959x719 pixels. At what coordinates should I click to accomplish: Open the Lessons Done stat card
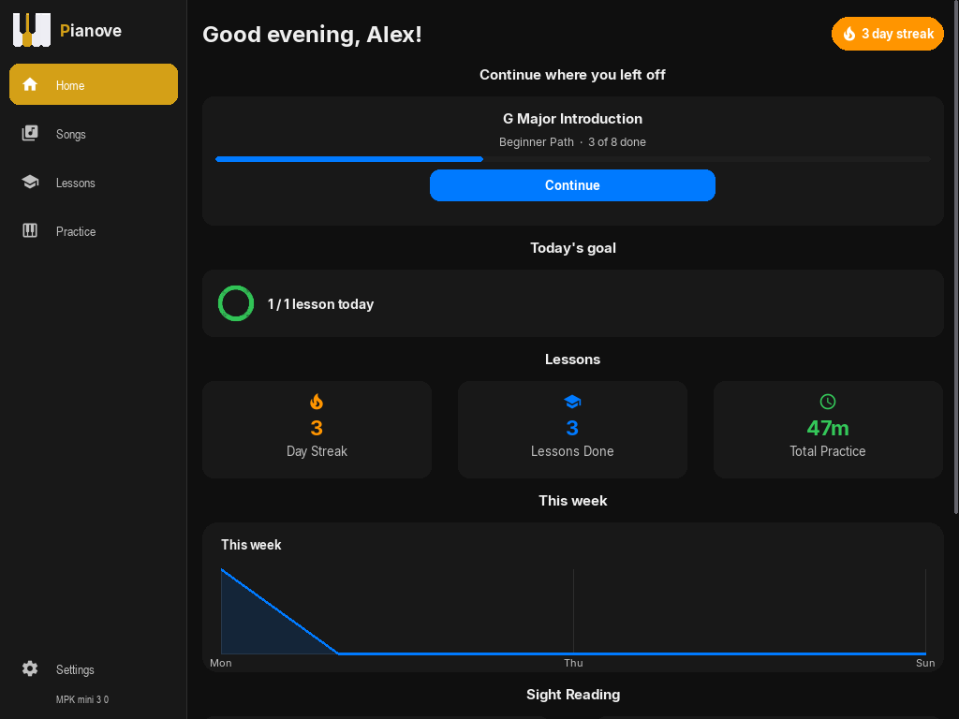pyautogui.click(x=572, y=430)
